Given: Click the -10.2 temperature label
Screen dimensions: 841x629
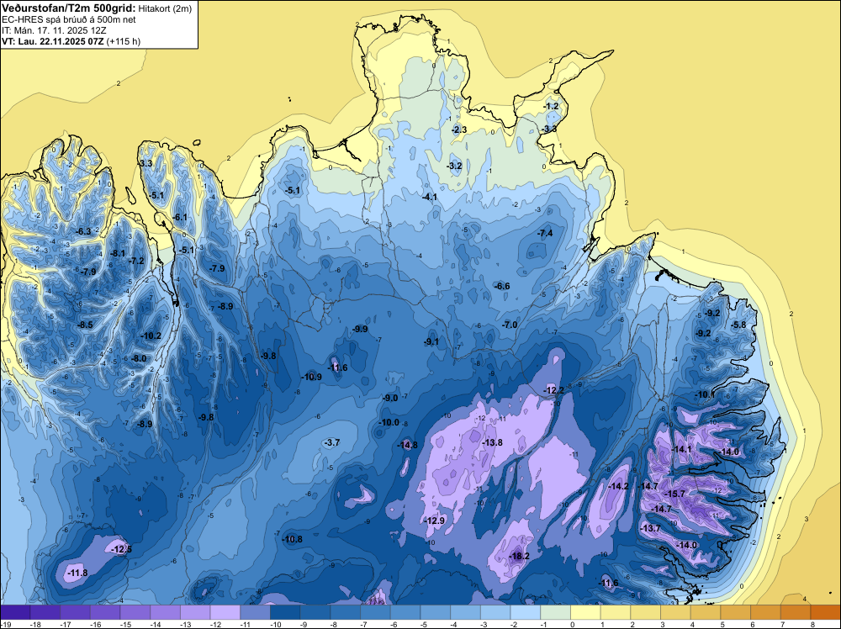Looking at the screenshot, I should tap(151, 336).
